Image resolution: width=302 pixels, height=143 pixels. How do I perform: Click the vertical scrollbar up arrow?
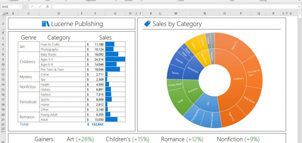[300, 13]
